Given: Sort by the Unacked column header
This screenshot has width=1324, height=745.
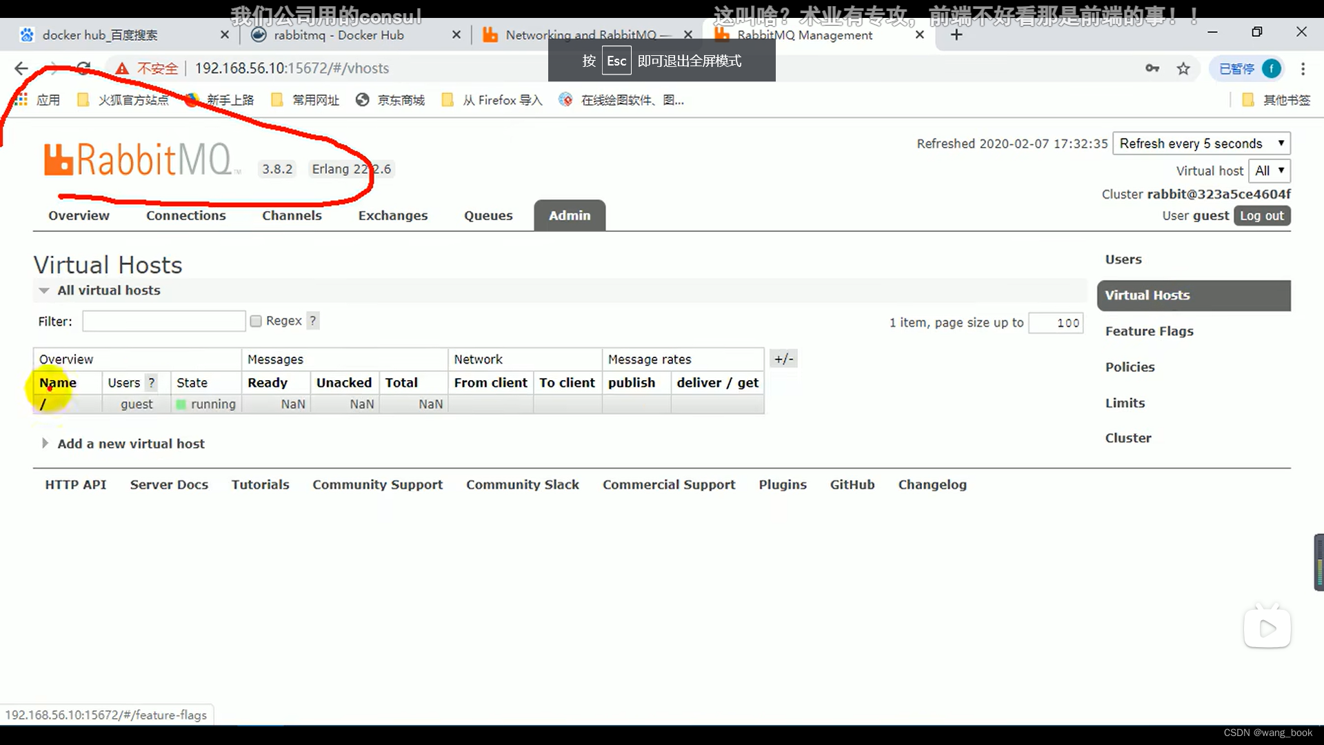Looking at the screenshot, I should click(x=344, y=383).
